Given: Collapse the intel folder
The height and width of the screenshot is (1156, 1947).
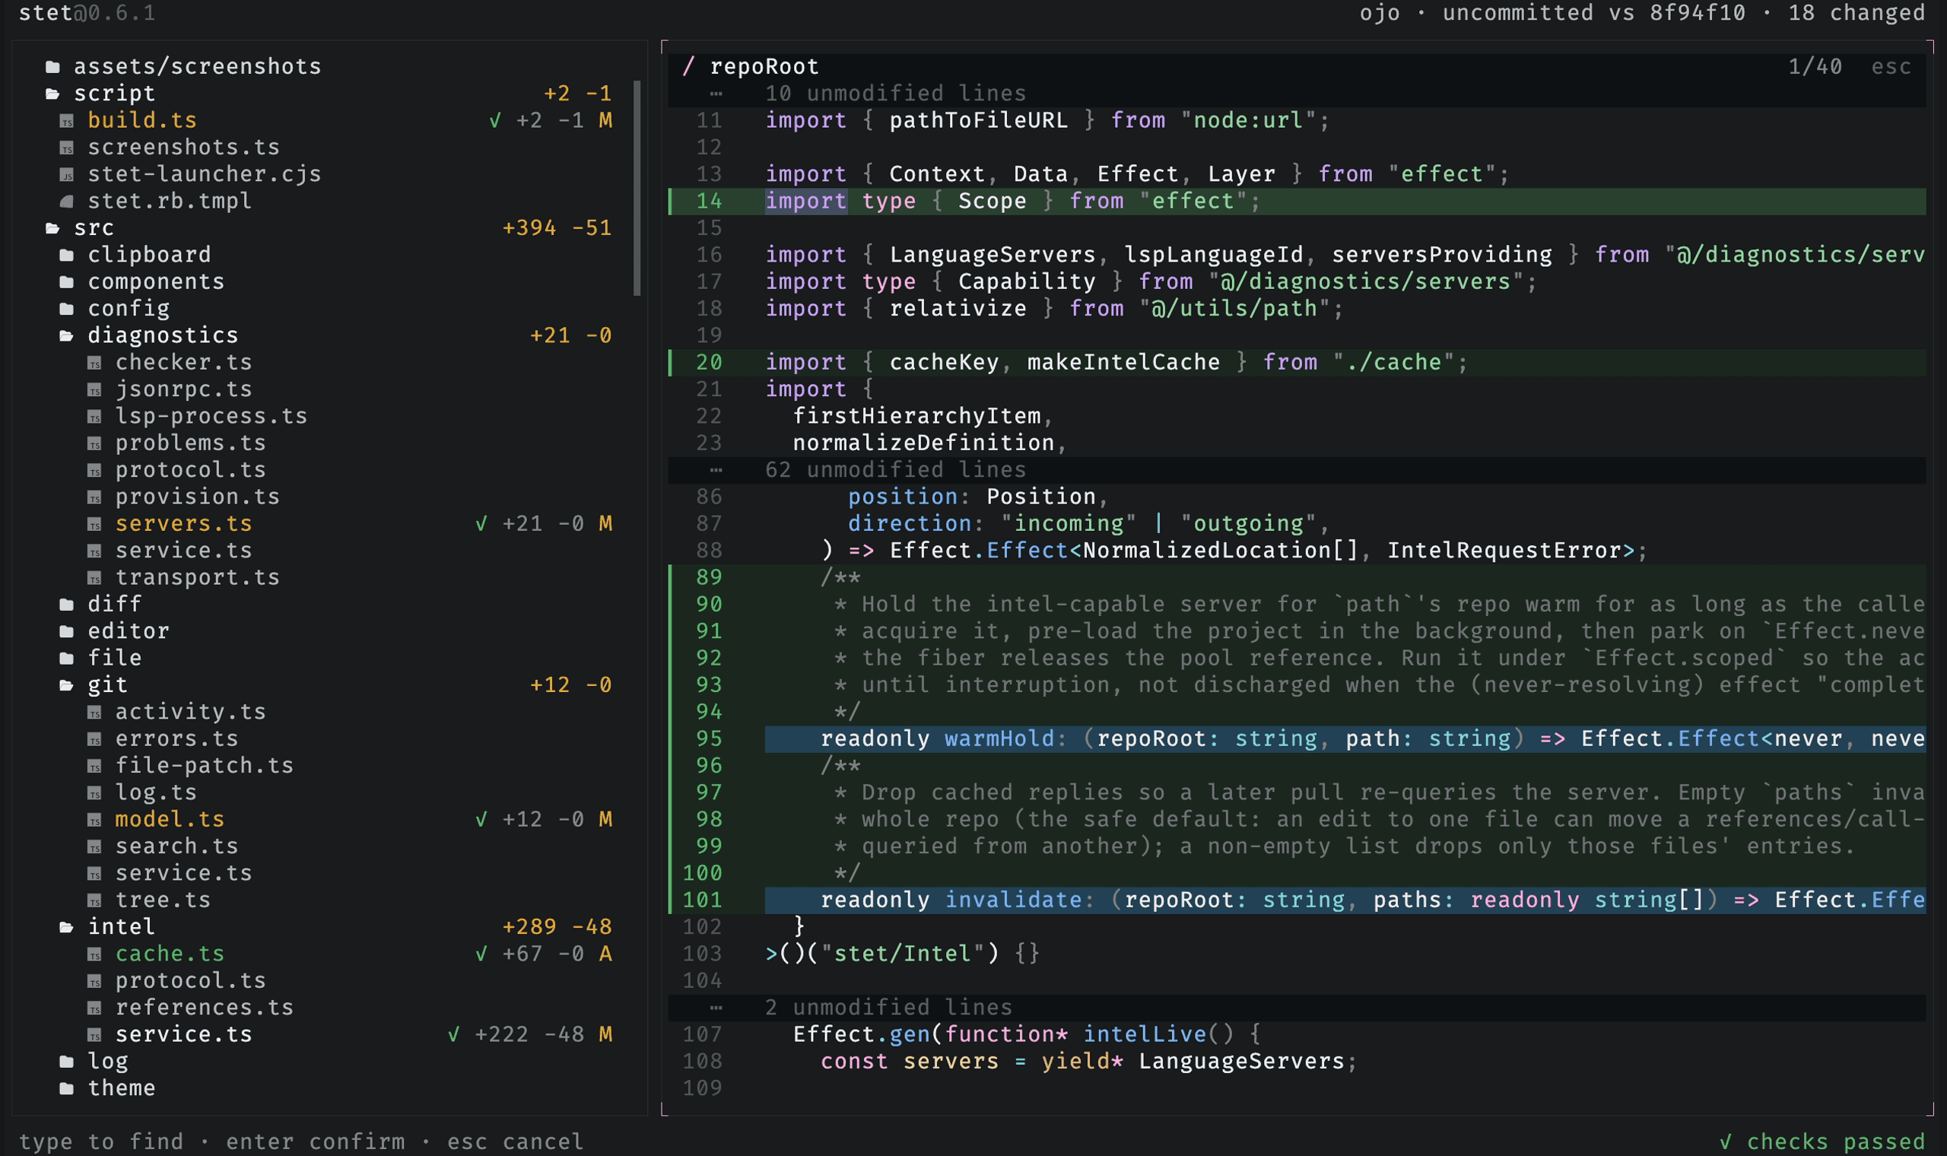Looking at the screenshot, I should point(67,927).
